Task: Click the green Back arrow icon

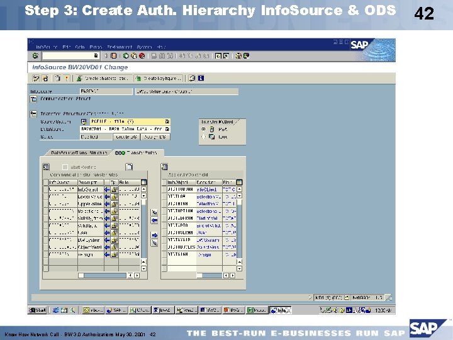Action: click(126, 56)
